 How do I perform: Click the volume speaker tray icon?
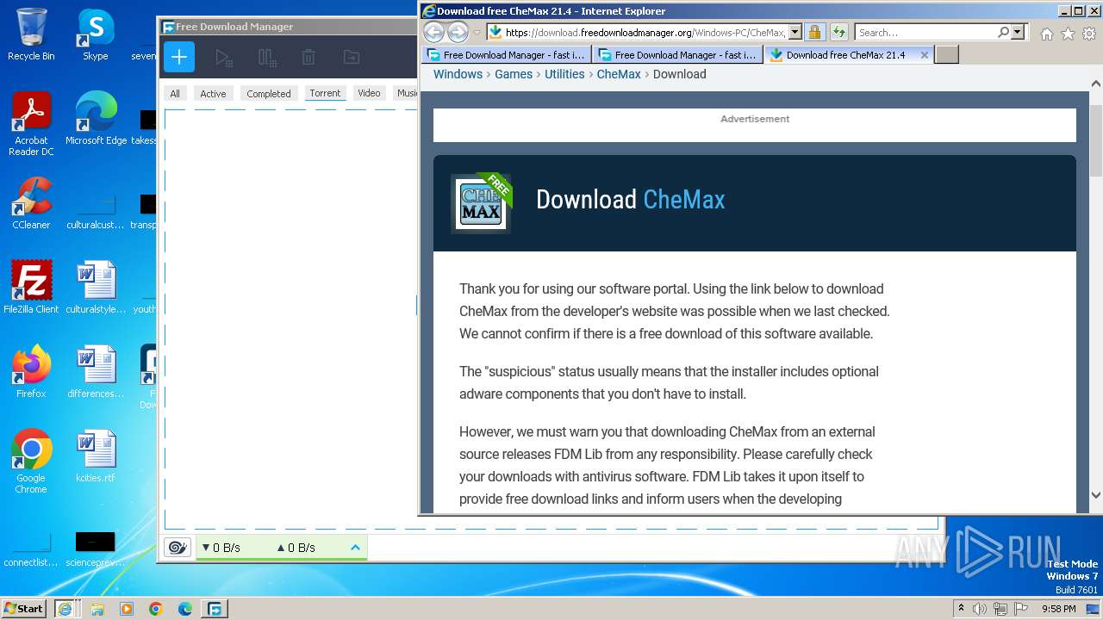pos(979,609)
